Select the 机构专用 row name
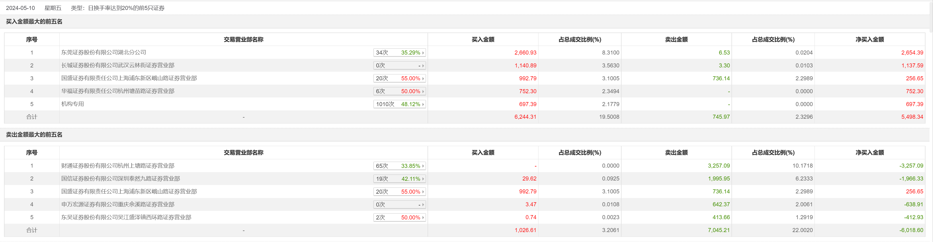Image resolution: width=933 pixels, height=242 pixels. click(73, 104)
